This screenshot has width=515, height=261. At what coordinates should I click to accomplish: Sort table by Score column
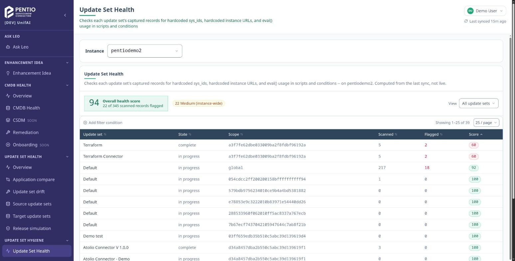pos(476,134)
